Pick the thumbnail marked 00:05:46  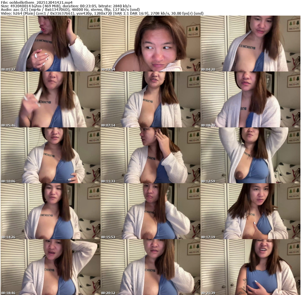coord(50,99)
